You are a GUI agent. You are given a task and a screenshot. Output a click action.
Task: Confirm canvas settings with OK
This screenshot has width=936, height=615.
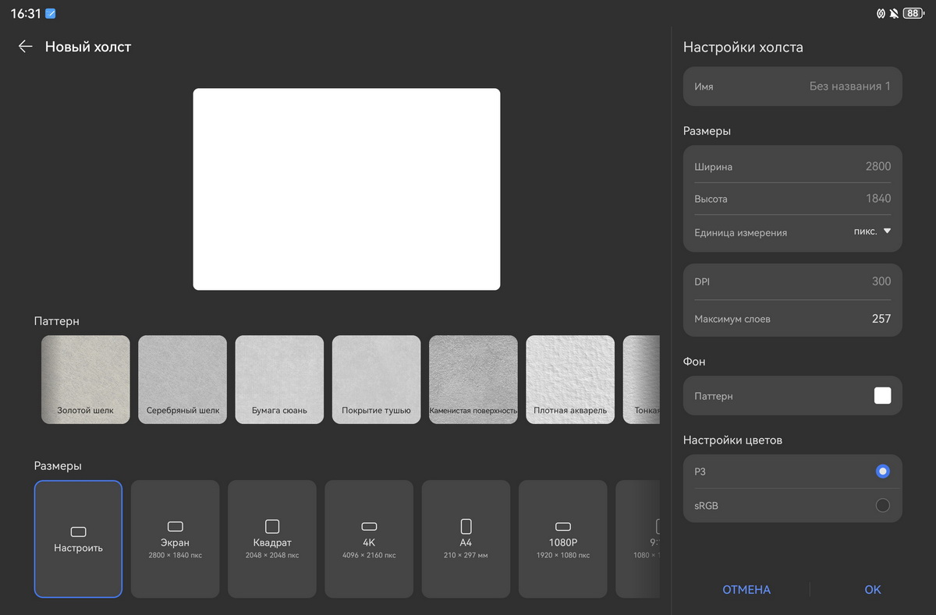[x=872, y=590]
